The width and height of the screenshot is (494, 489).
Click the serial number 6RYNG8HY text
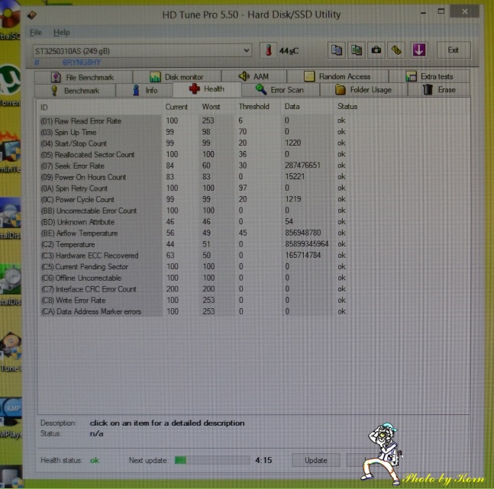82,63
